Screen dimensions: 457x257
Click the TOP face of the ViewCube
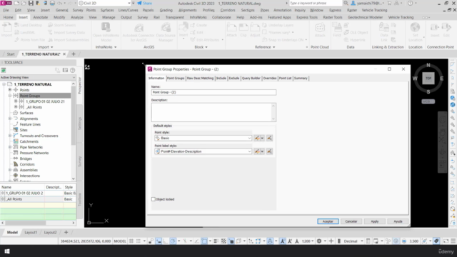428,79
